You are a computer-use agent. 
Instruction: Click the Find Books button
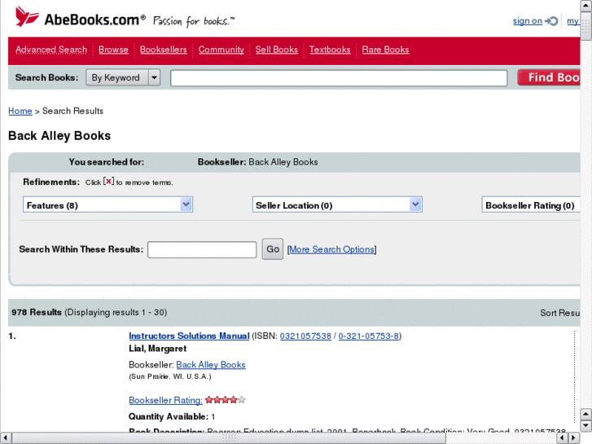point(549,77)
